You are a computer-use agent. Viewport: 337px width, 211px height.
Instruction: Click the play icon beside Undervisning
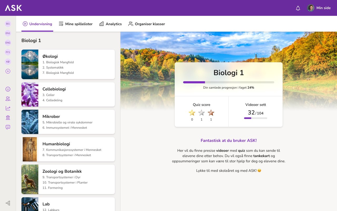pyautogui.click(x=25, y=24)
